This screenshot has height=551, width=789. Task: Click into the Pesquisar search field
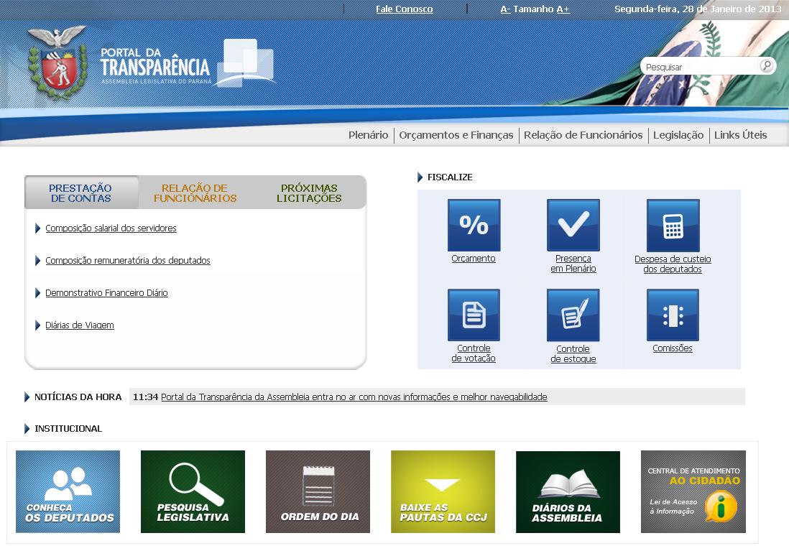click(x=699, y=67)
